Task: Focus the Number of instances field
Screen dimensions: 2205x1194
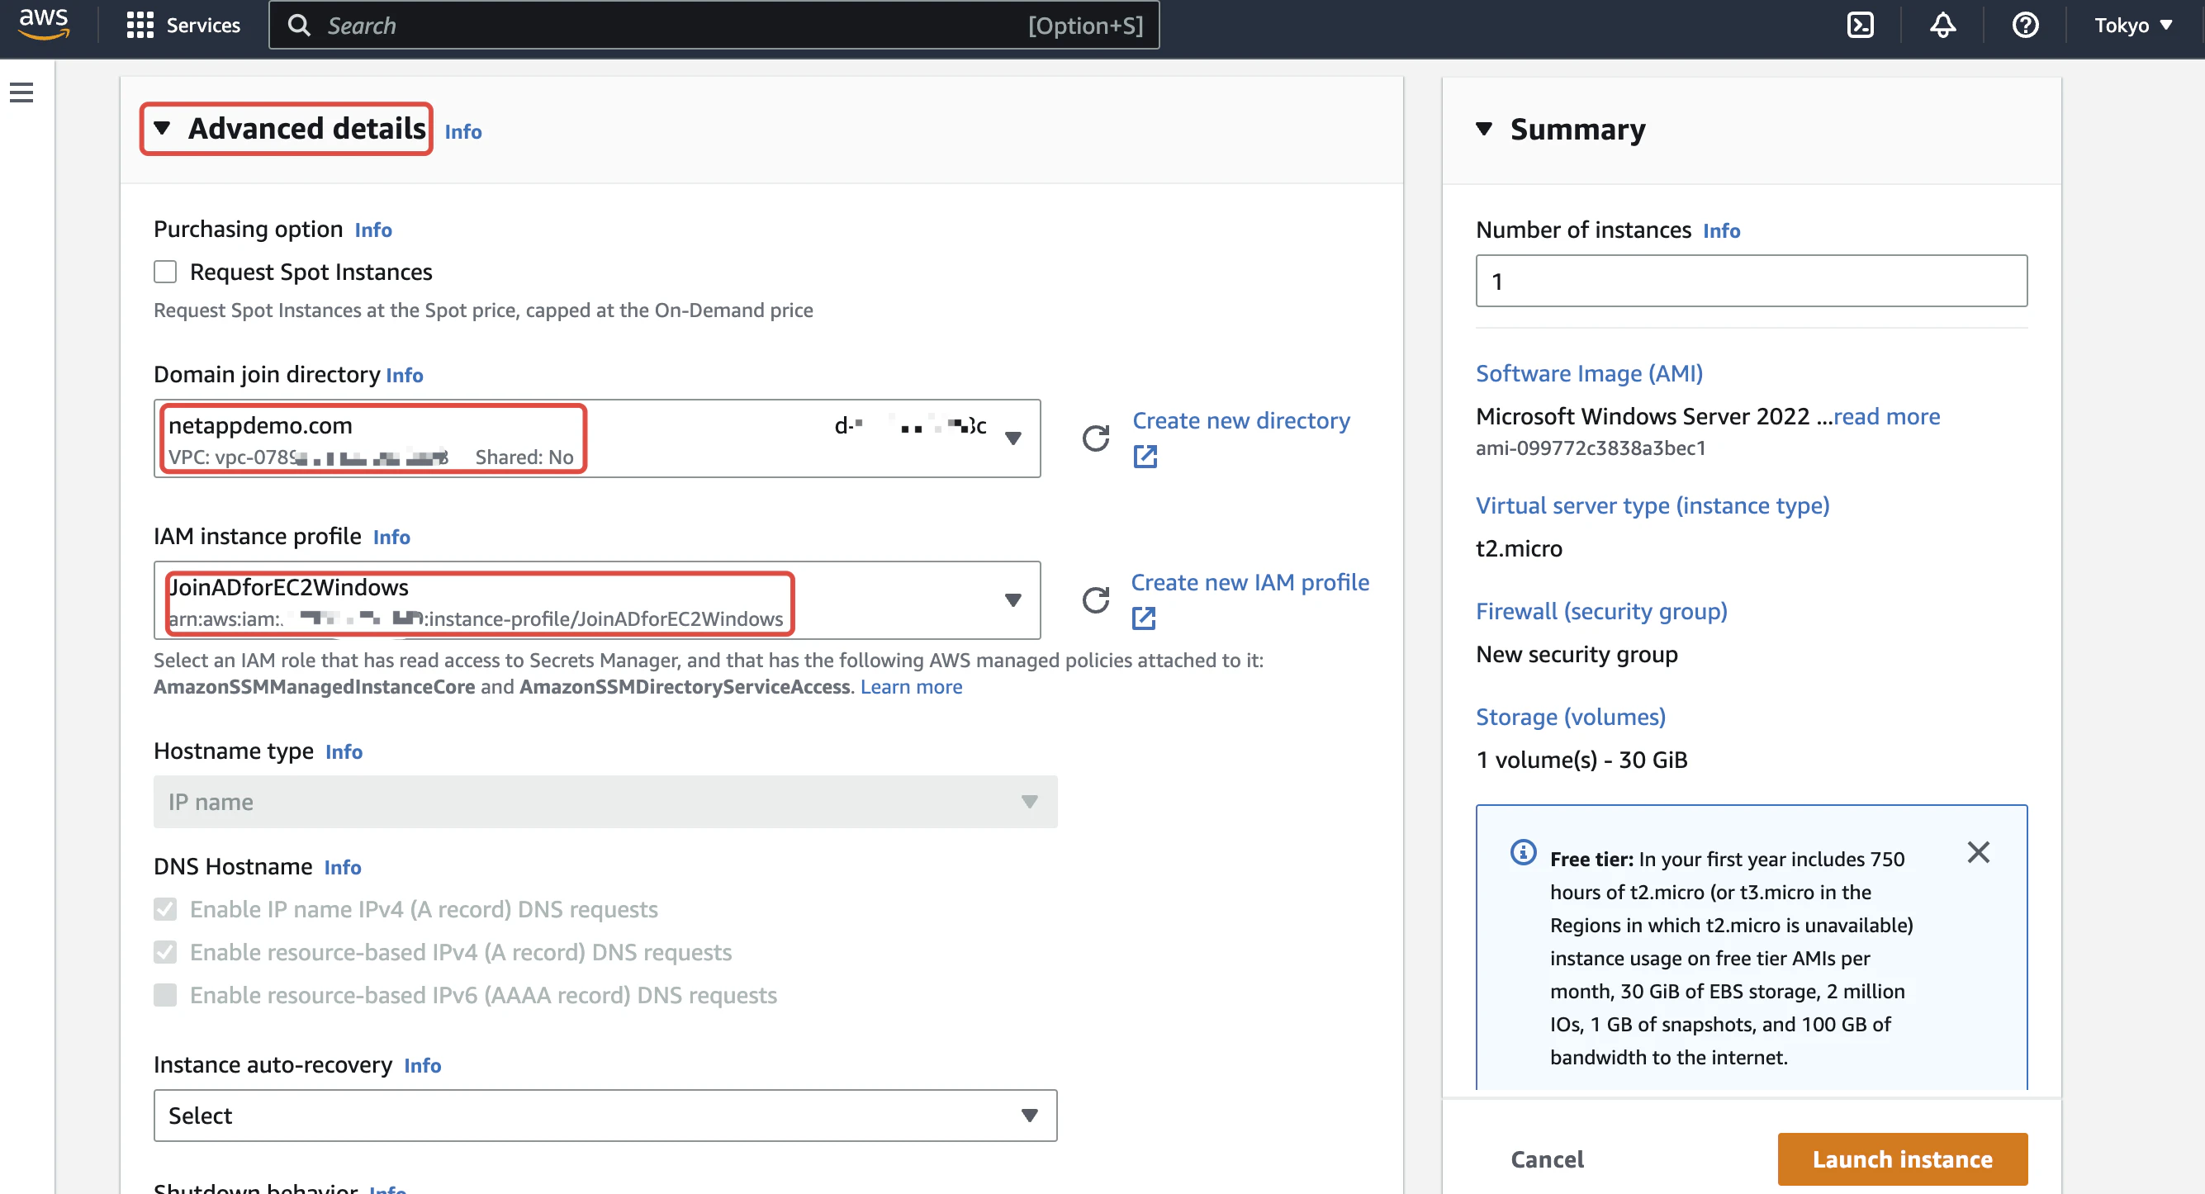Action: tap(1751, 281)
